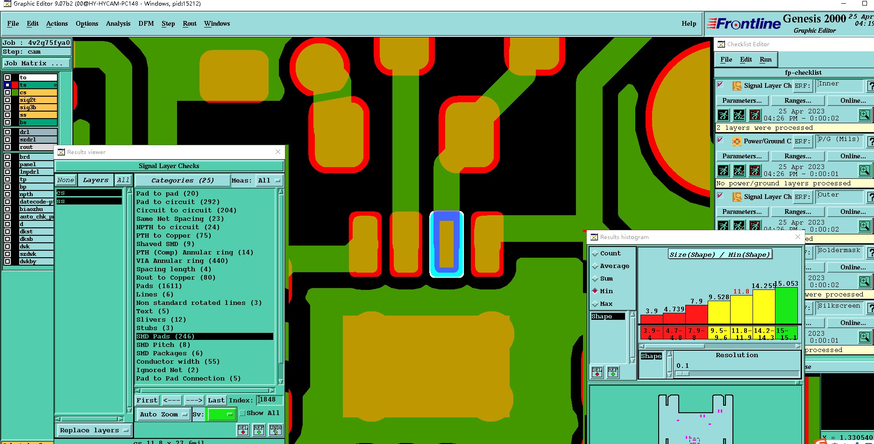
Task: Run Inner signal check, second run icon
Action: click(x=739, y=115)
